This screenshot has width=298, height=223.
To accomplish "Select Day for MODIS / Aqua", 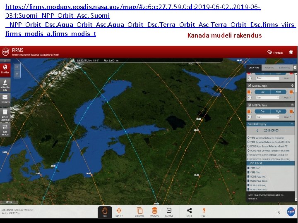I will coord(262,92).
